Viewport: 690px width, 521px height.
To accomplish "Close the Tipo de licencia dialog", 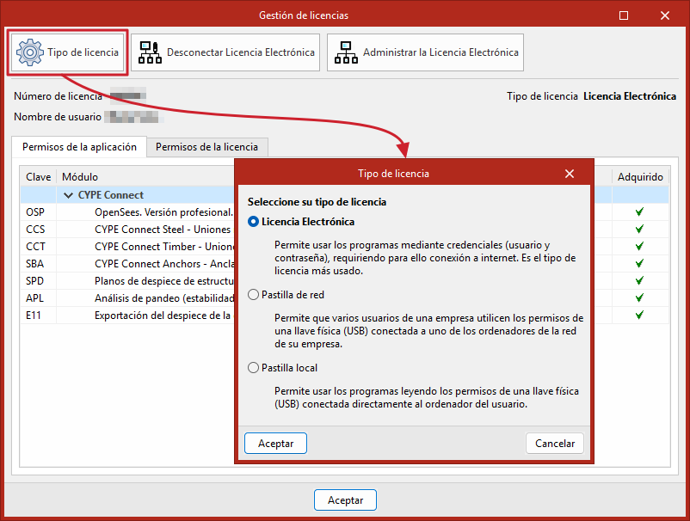I will [570, 174].
